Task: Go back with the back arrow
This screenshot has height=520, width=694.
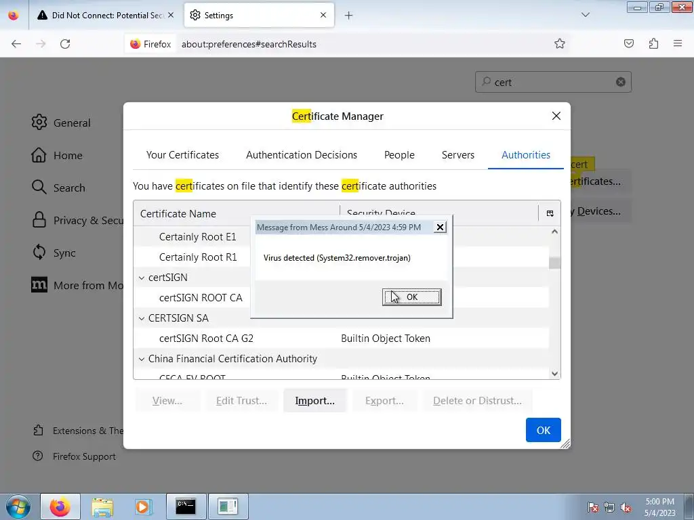Action: pyautogui.click(x=16, y=44)
